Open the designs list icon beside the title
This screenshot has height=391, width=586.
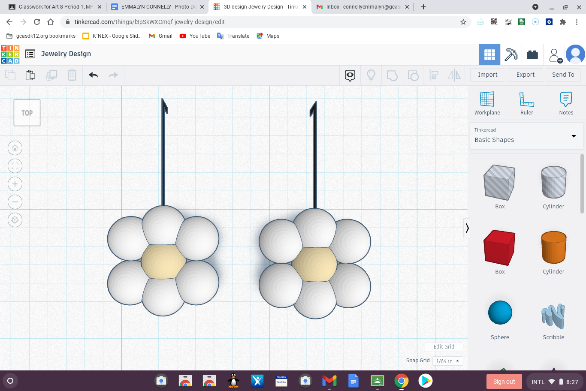30,54
